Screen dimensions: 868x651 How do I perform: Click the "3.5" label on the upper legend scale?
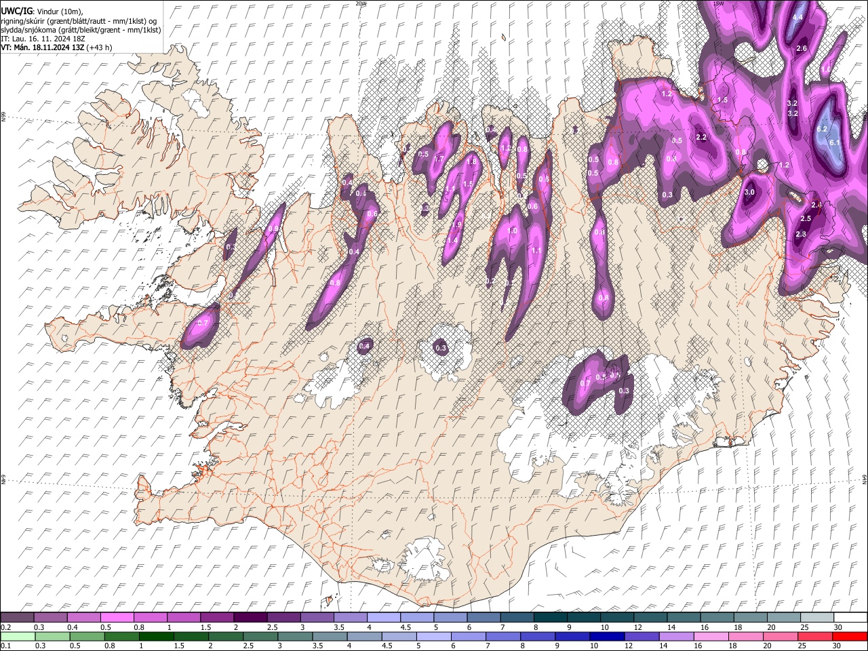[x=338, y=627]
